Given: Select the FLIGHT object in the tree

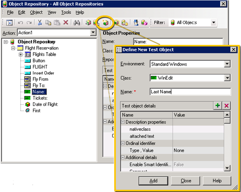Looking at the screenshot, I should point(40,67).
